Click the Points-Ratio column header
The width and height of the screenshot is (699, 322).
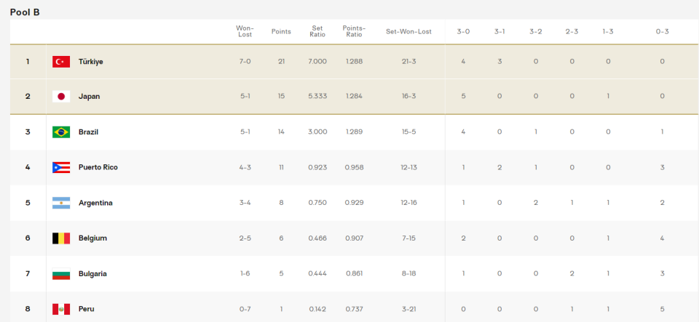point(354,31)
